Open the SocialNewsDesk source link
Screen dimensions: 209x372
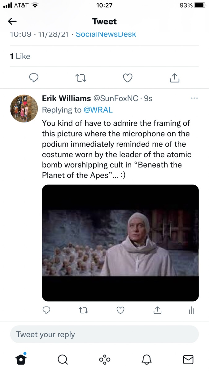[106, 34]
